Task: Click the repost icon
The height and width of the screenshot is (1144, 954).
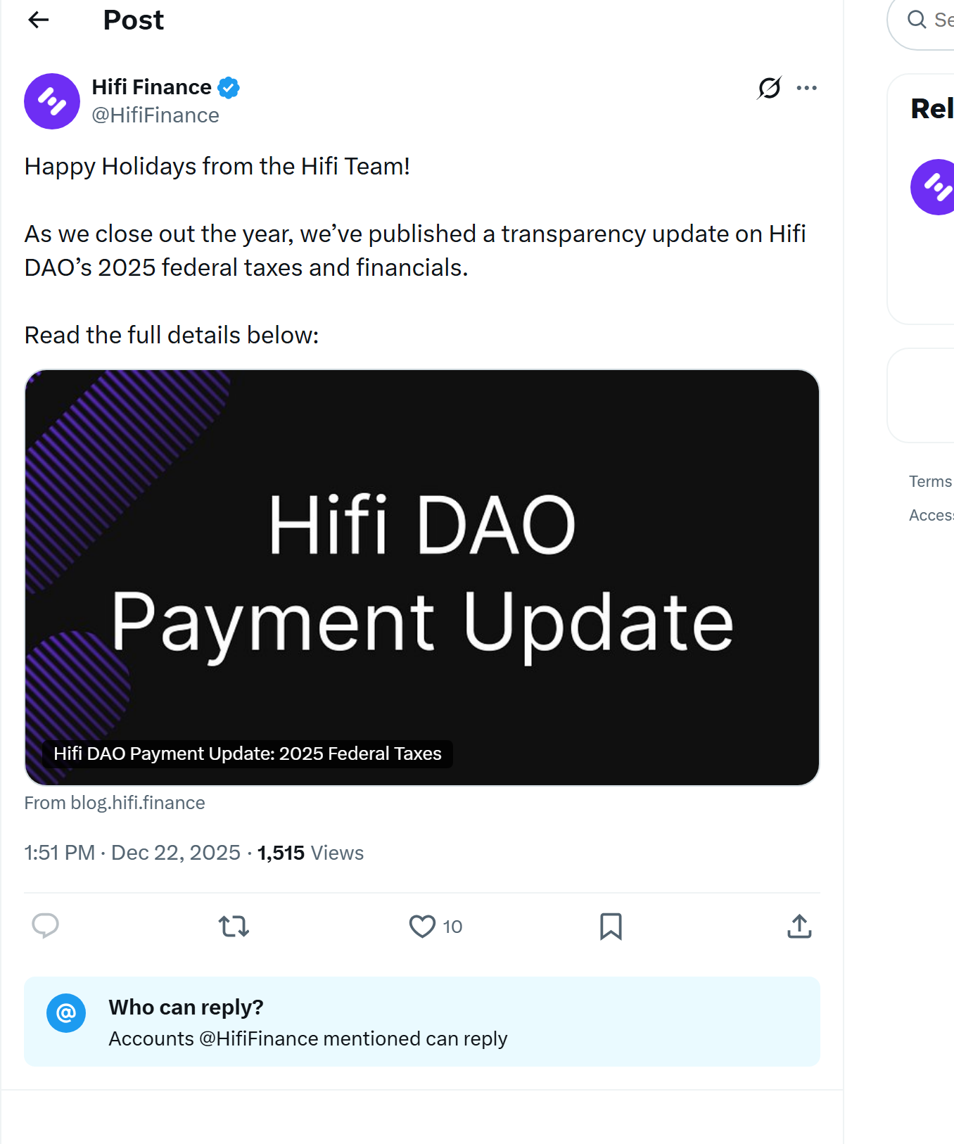Action: point(233,927)
